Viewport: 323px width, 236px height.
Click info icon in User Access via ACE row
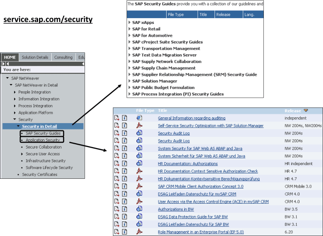[125, 201]
